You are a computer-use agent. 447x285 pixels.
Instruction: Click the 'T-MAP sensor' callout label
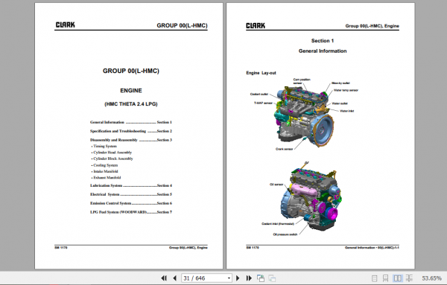tap(263, 103)
